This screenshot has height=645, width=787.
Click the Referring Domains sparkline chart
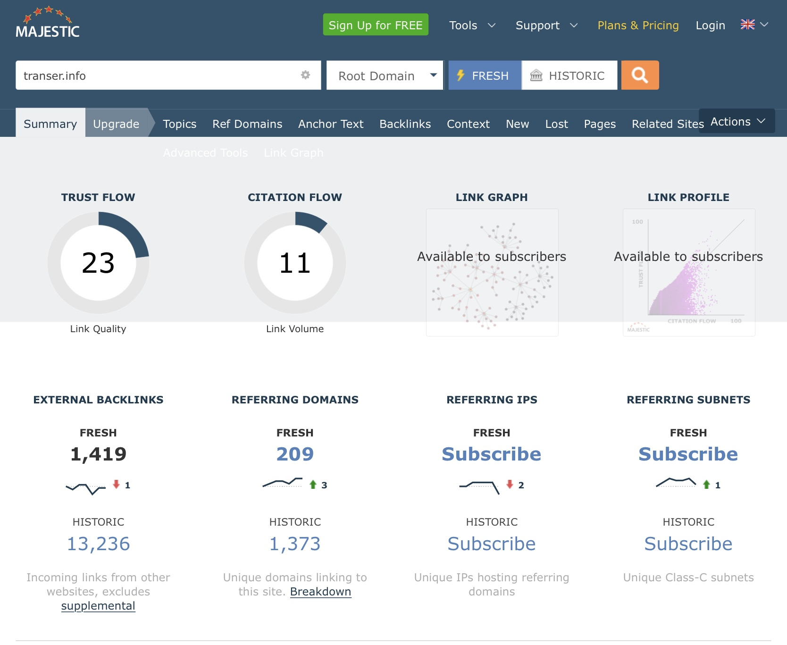282,483
